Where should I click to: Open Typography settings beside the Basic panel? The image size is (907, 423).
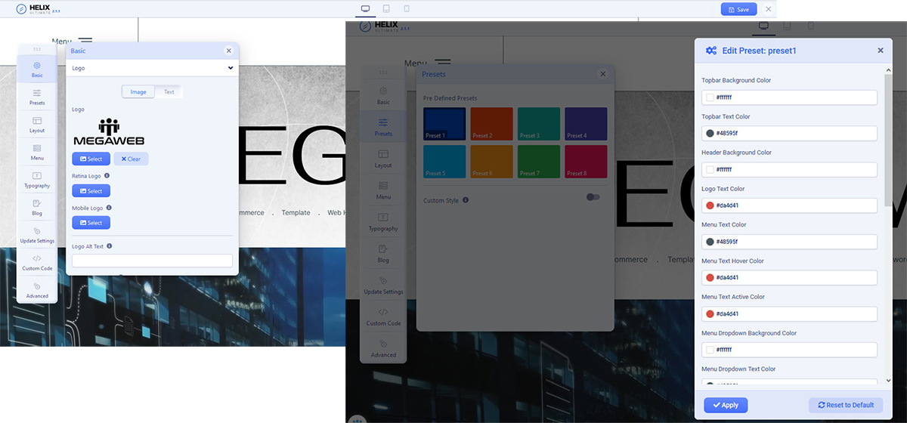click(x=37, y=179)
